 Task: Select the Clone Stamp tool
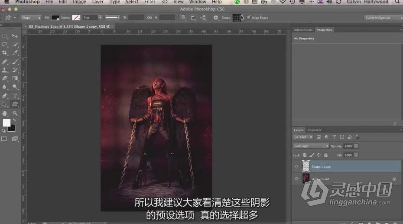(5, 70)
